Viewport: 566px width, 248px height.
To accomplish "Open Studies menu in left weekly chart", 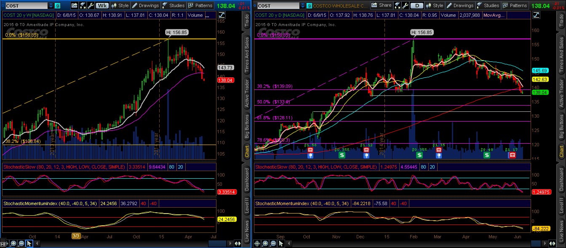I will [x=174, y=5].
